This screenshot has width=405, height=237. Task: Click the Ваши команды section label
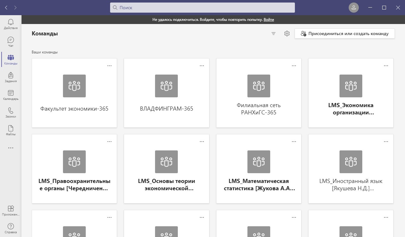coord(45,52)
